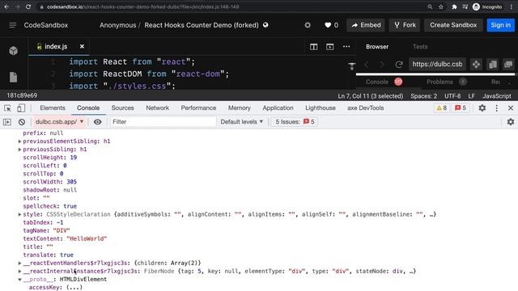518x291 pixels.
Task: Click the Chrome address bar
Action: (x=231, y=6)
